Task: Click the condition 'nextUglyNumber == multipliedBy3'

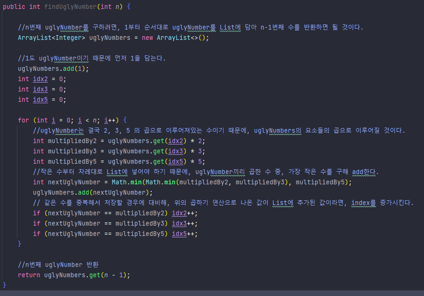Action: click(106, 224)
